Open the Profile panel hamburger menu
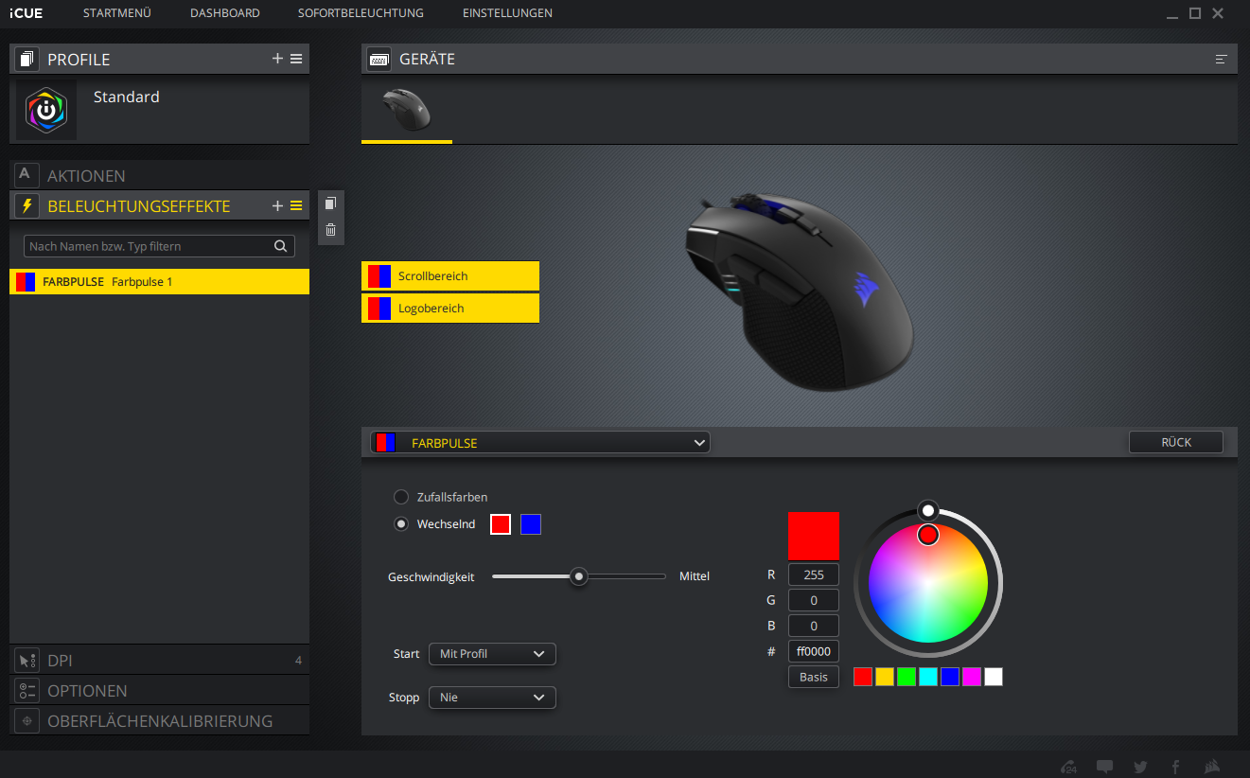Image resolution: width=1250 pixels, height=778 pixels. (x=296, y=59)
